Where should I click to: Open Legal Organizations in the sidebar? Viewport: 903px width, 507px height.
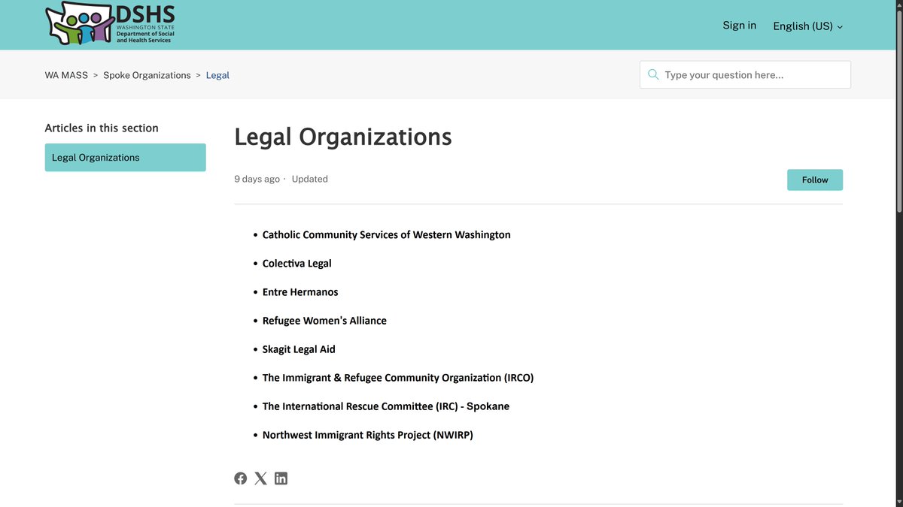(x=125, y=158)
